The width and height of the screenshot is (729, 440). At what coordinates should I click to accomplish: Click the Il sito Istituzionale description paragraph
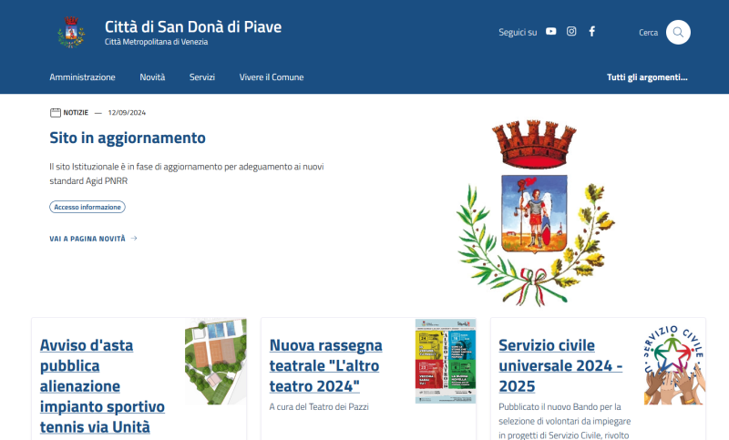point(187,174)
